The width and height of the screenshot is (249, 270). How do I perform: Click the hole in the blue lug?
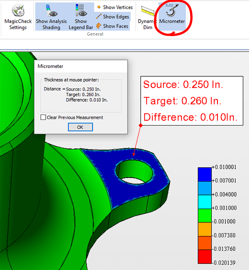[134, 172]
